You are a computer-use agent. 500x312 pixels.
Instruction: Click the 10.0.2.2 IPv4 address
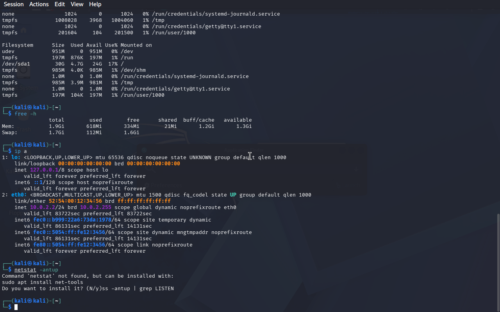tap(43, 207)
